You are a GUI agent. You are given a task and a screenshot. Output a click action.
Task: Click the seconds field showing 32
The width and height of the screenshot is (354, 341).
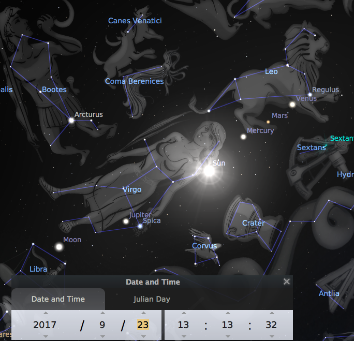(271, 325)
